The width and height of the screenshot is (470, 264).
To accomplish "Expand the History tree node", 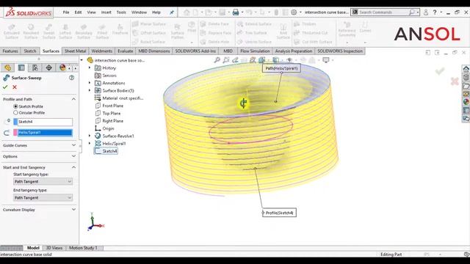I will pyautogui.click(x=90, y=68).
